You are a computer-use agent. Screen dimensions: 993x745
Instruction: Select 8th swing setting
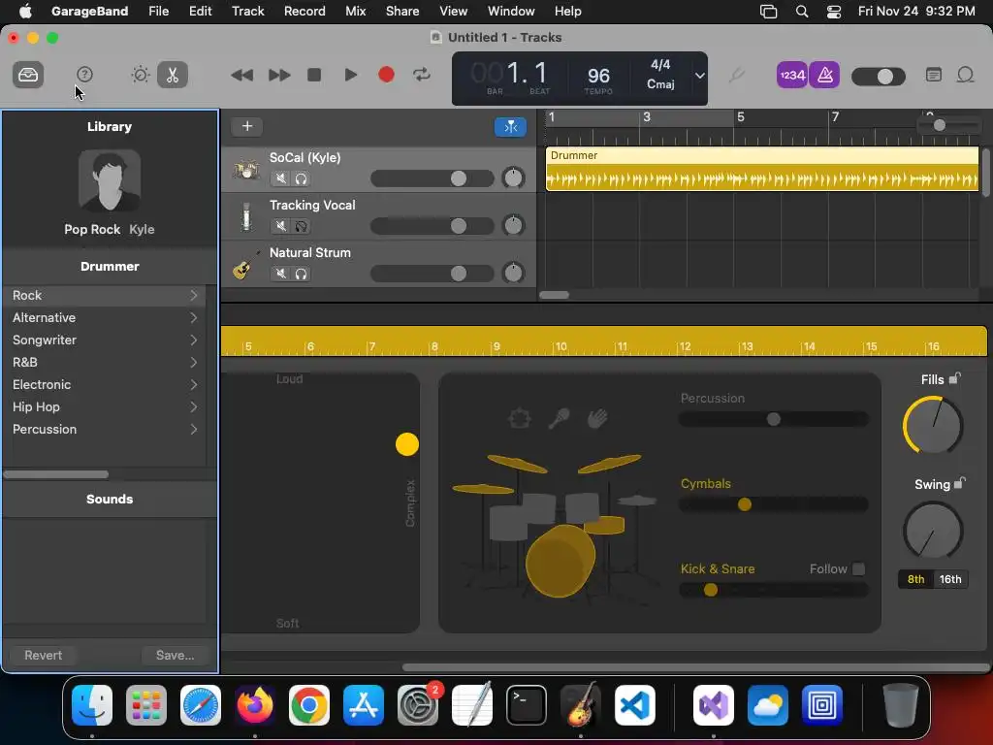click(x=915, y=579)
